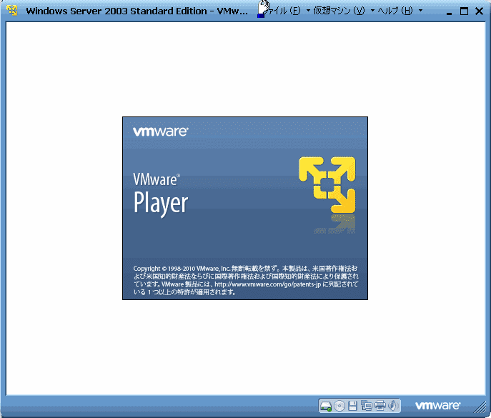Click the network adapter status icon
Screen dimensions: 491x418
367,406
